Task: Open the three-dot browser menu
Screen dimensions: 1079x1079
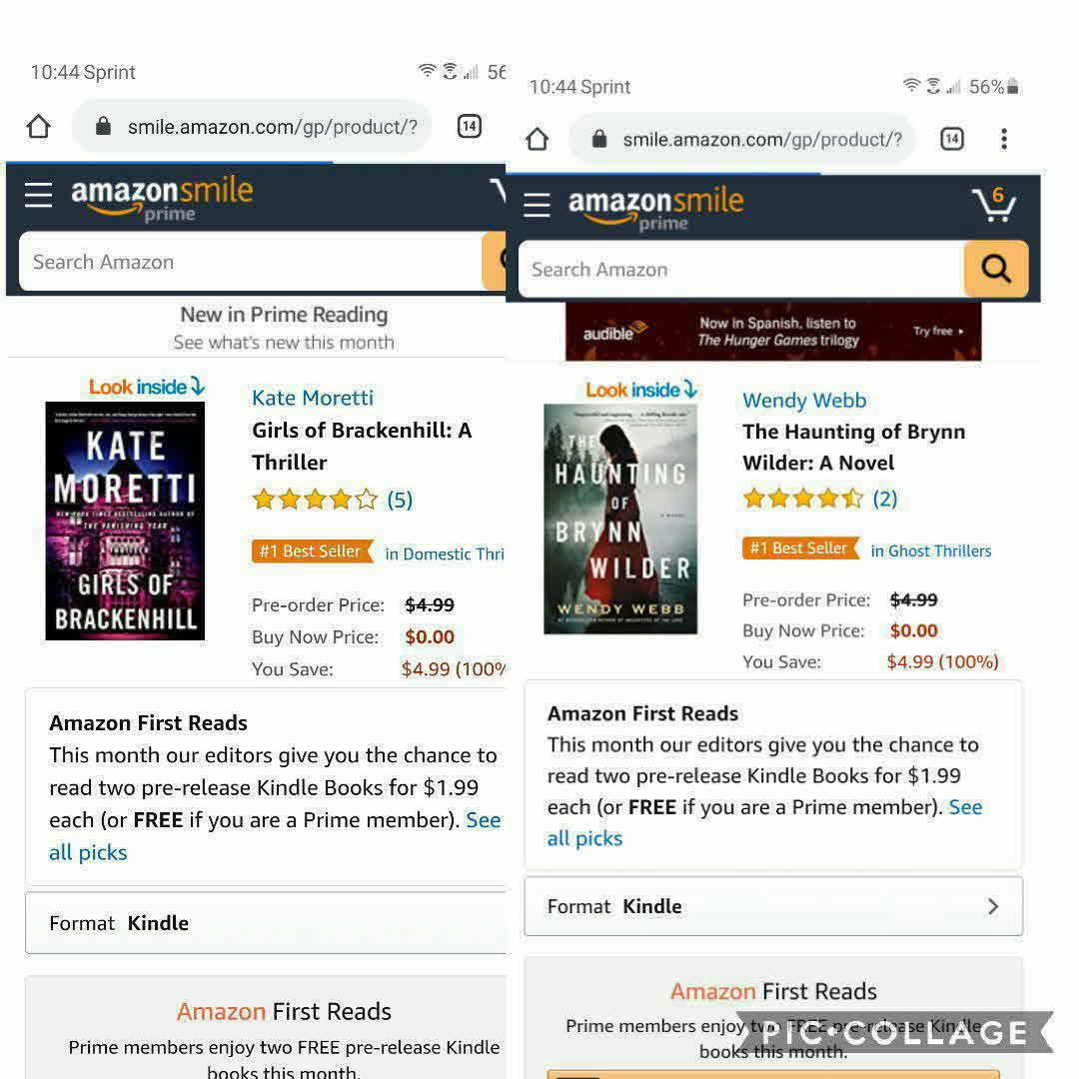Action: [1004, 139]
